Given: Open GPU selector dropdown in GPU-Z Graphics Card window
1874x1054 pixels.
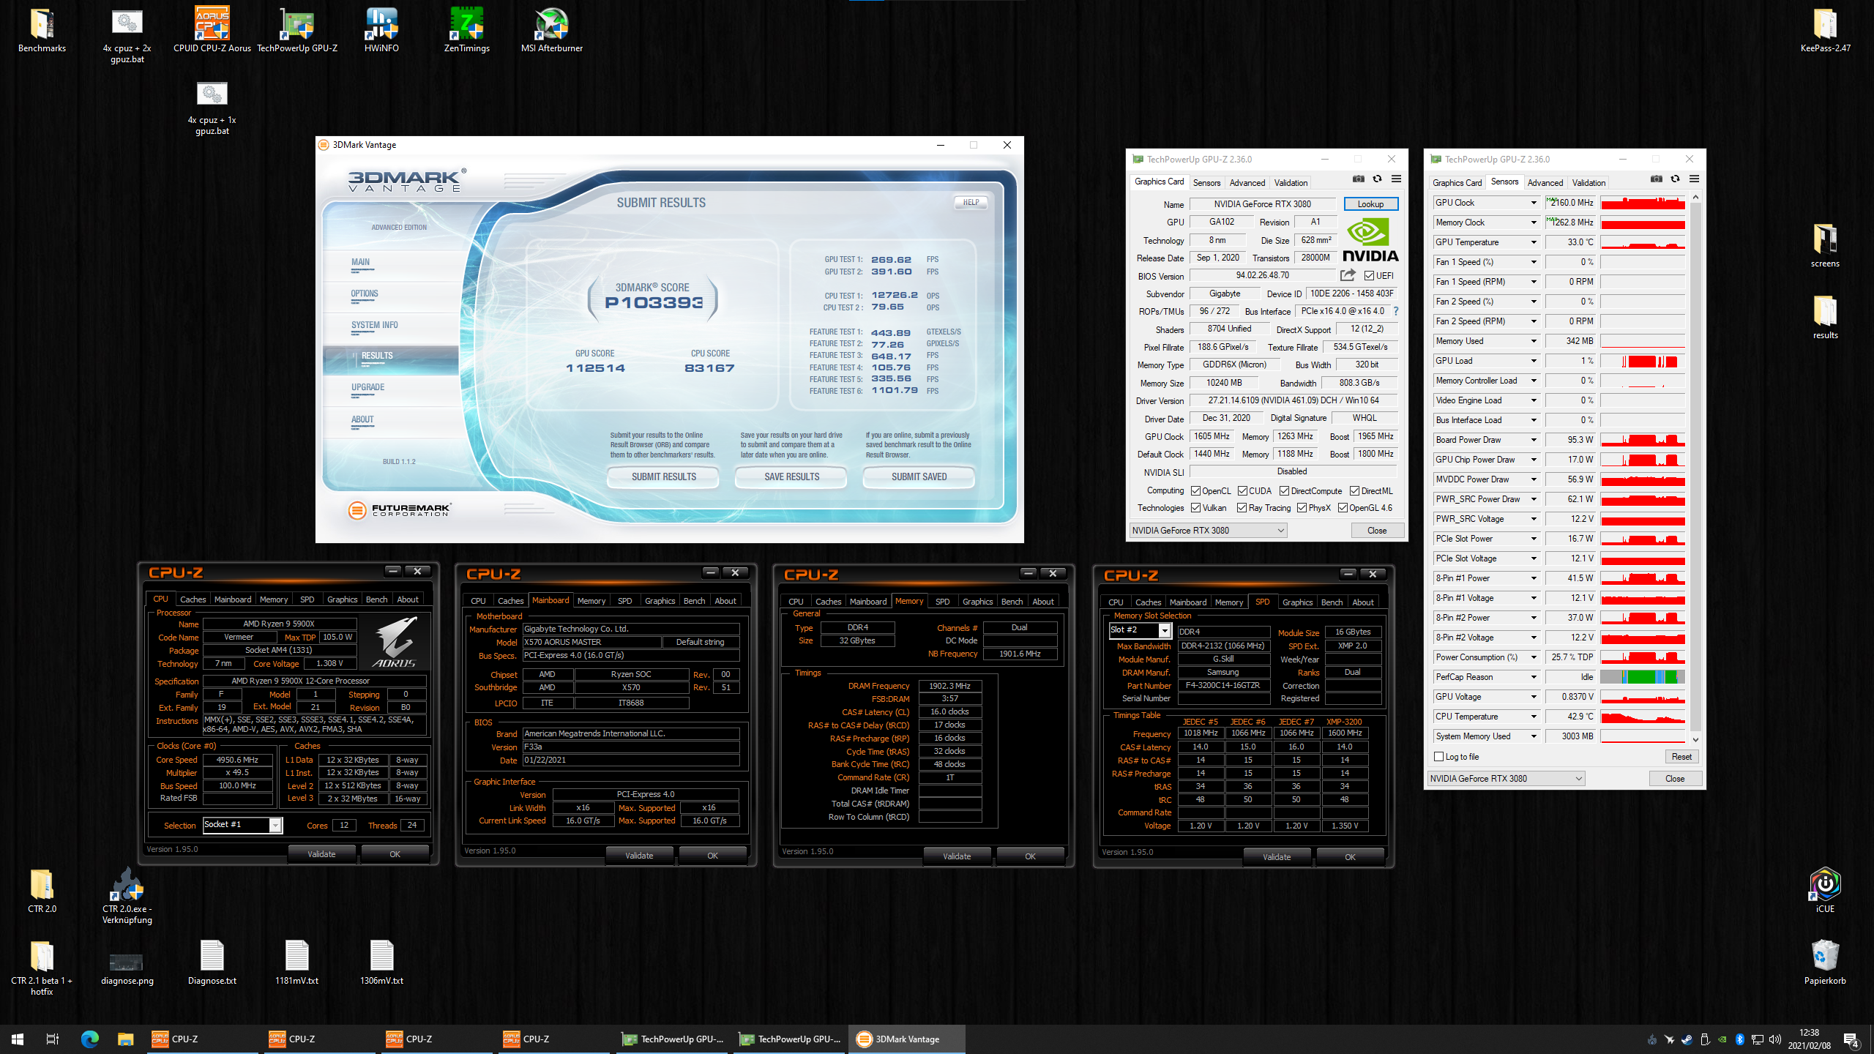Looking at the screenshot, I should point(1208,531).
